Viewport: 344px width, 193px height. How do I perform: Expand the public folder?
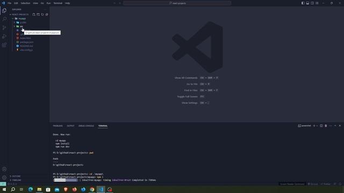23,23
